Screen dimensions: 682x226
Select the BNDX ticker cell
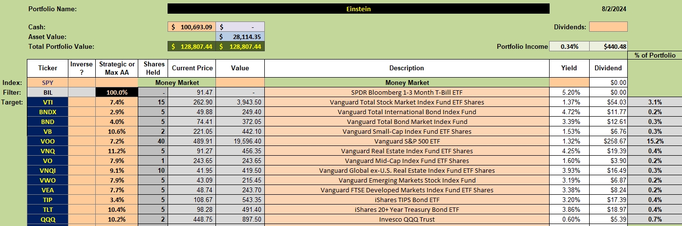pos(47,112)
